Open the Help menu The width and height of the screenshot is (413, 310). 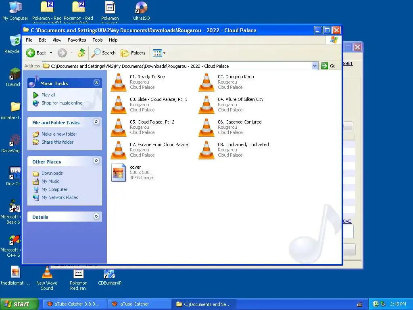tap(113, 40)
